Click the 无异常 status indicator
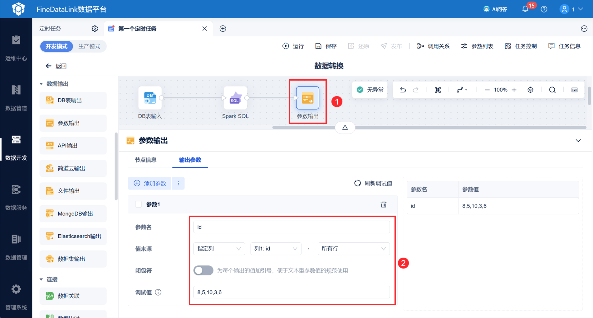The image size is (593, 318). click(x=370, y=90)
